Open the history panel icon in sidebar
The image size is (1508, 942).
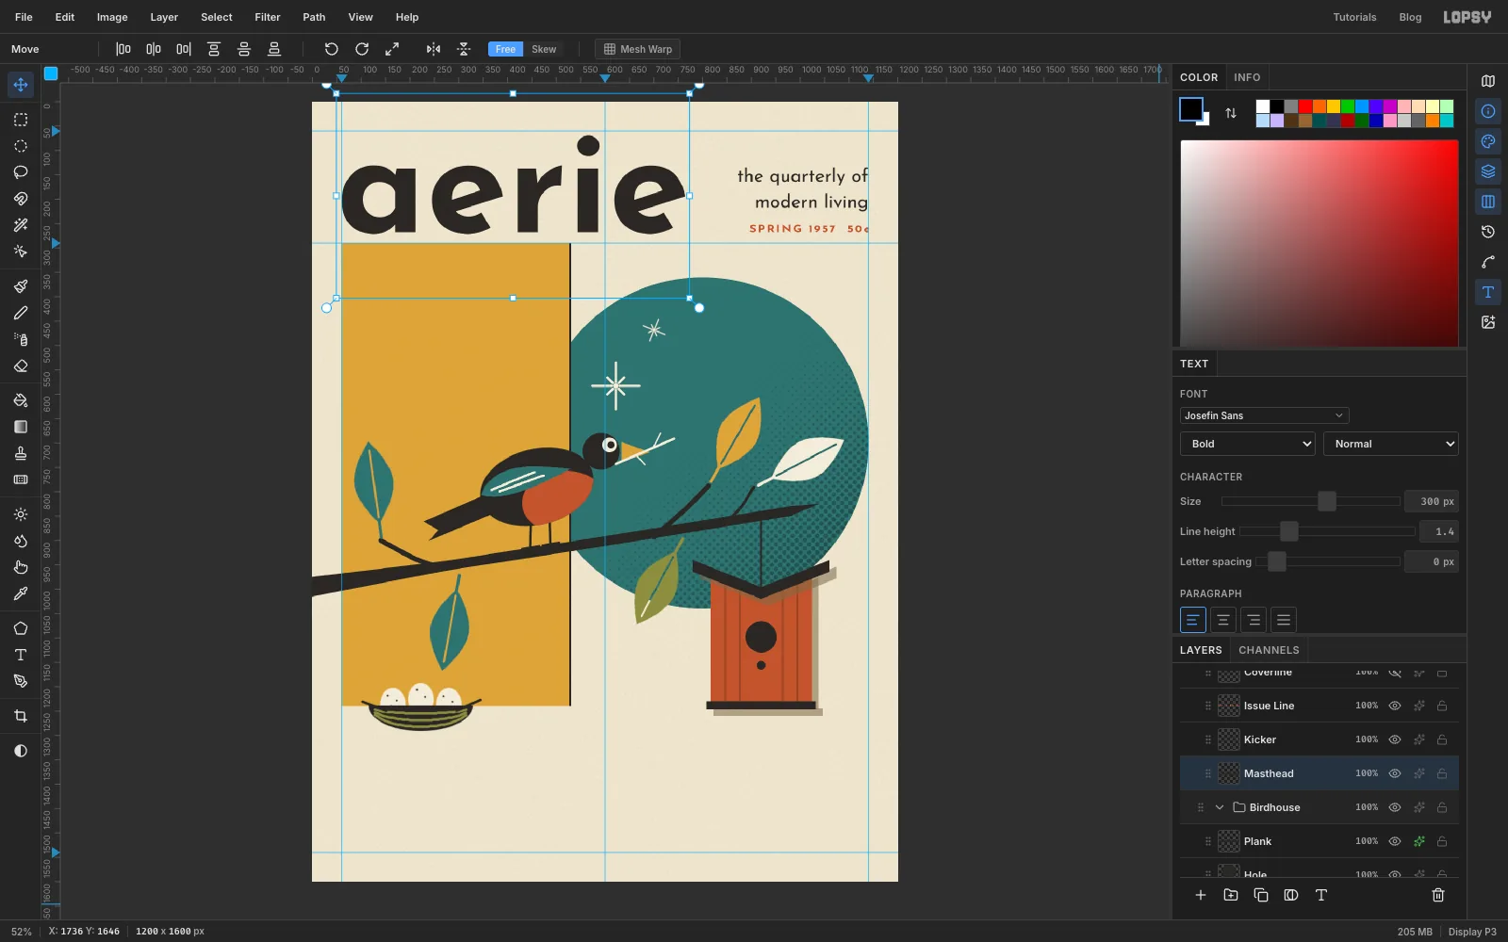1488,232
